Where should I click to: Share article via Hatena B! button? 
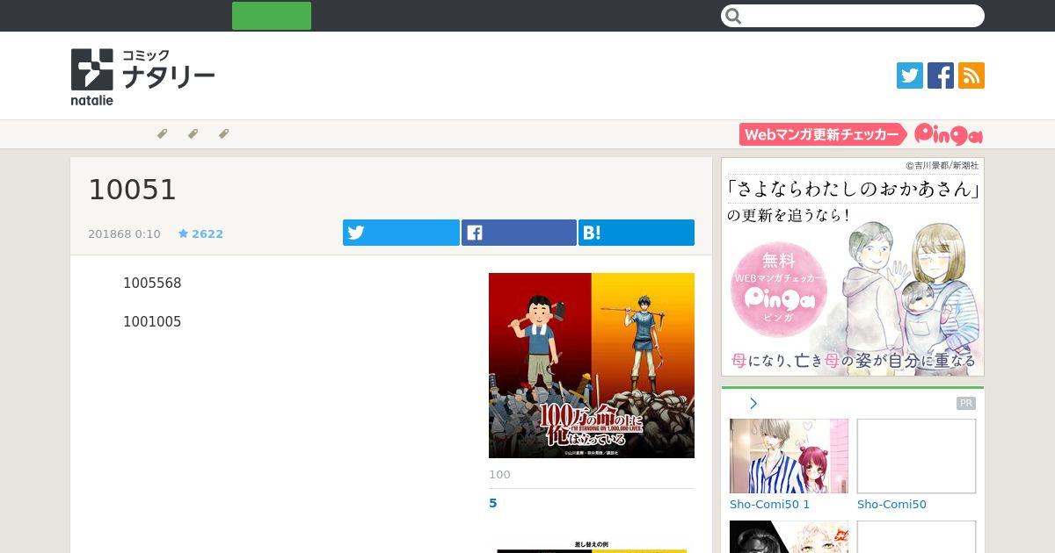pos(637,233)
